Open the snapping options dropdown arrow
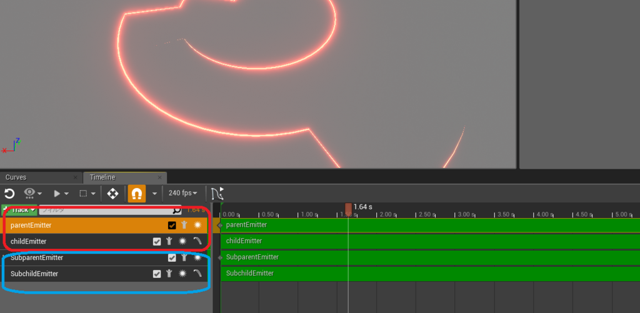This screenshot has width=640, height=313. [x=154, y=194]
